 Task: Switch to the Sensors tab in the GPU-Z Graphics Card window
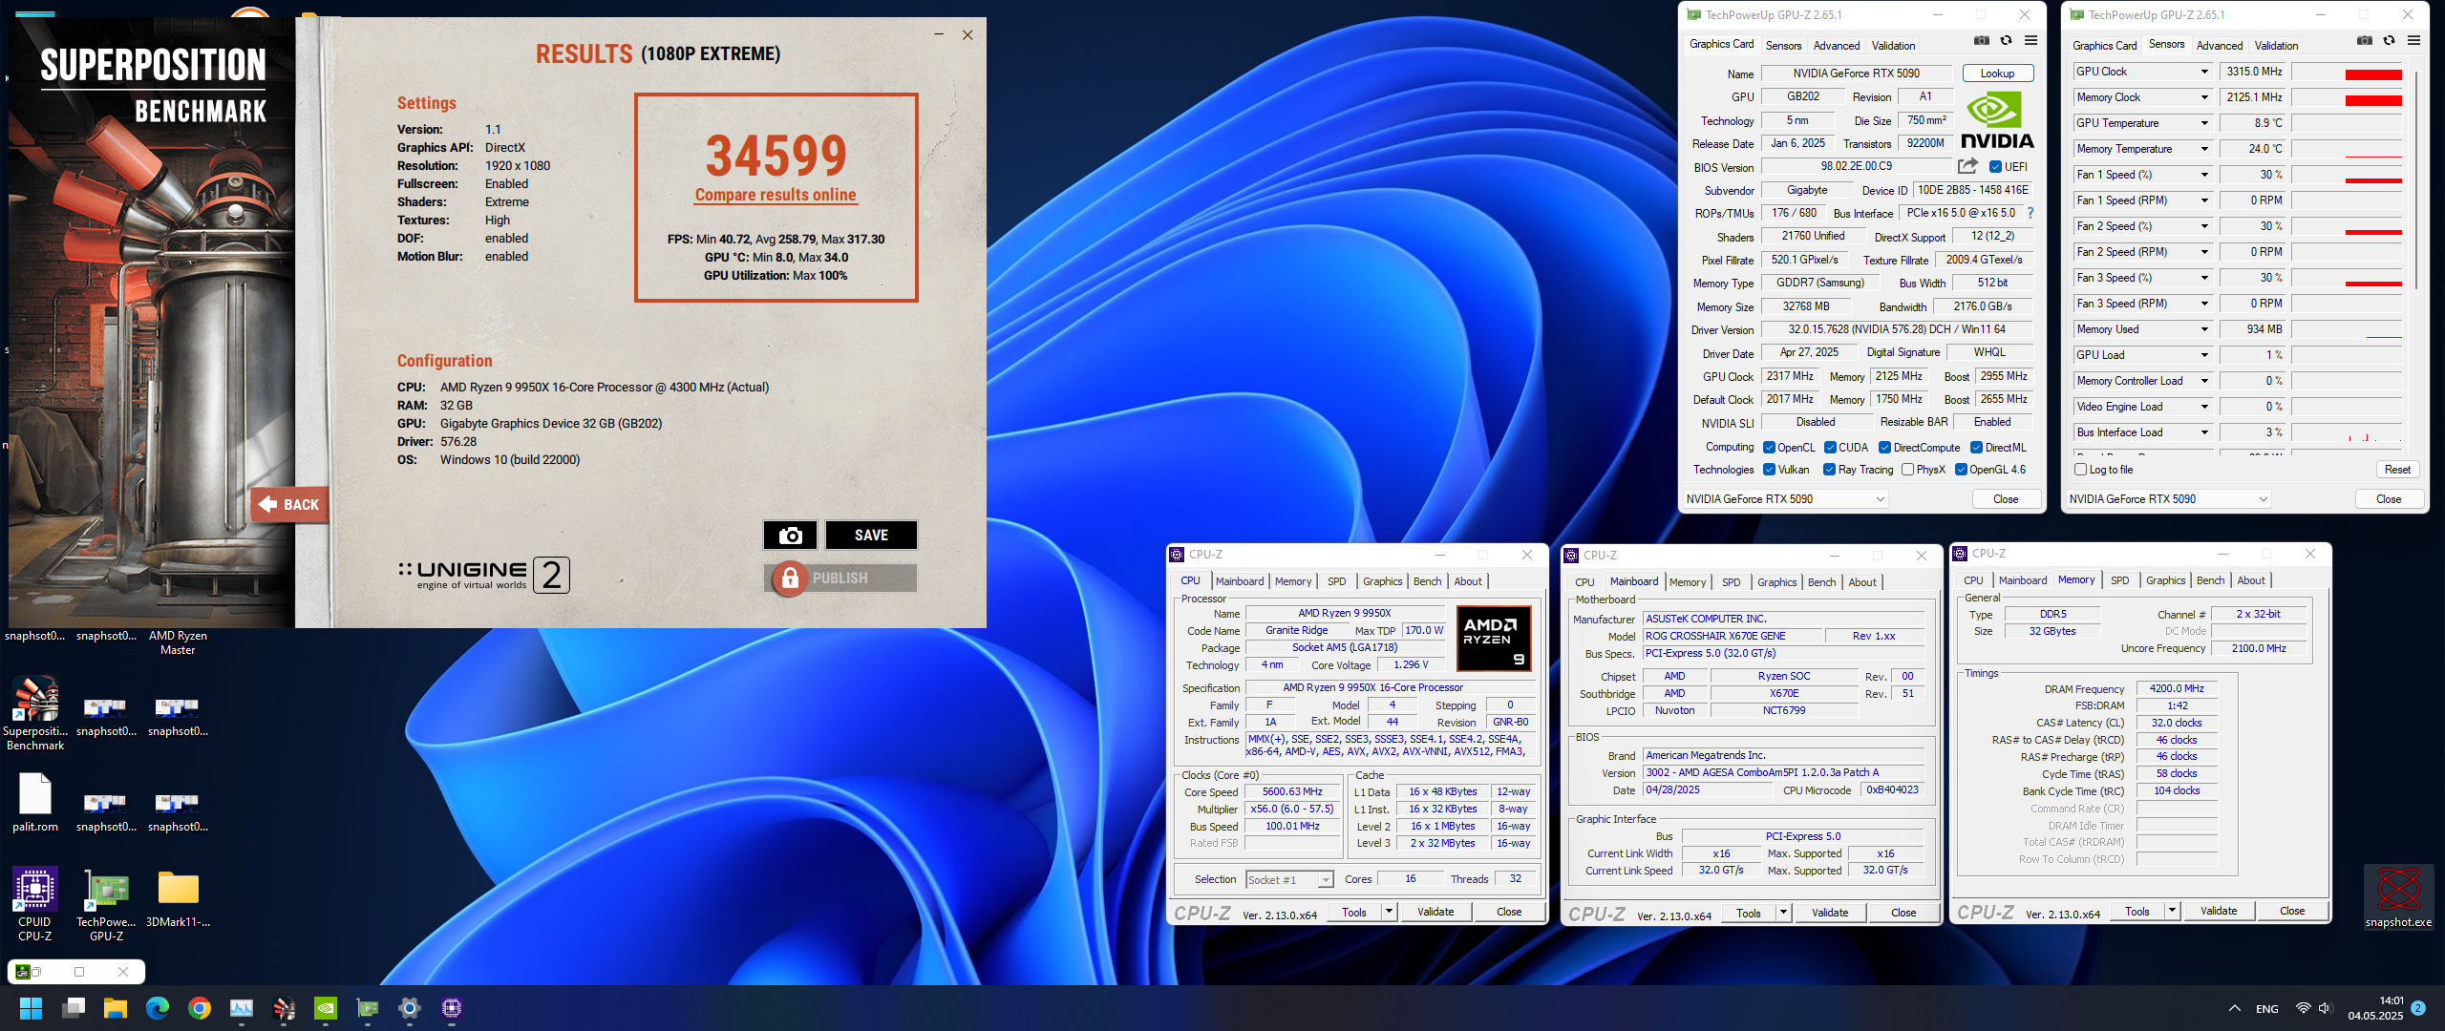1783,45
